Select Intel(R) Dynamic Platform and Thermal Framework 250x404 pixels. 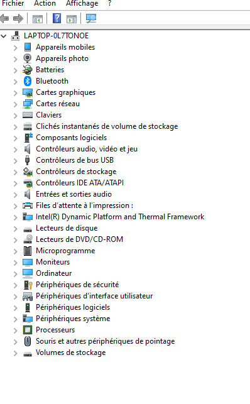tap(120, 217)
